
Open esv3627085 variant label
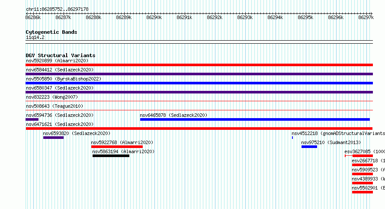point(365,151)
